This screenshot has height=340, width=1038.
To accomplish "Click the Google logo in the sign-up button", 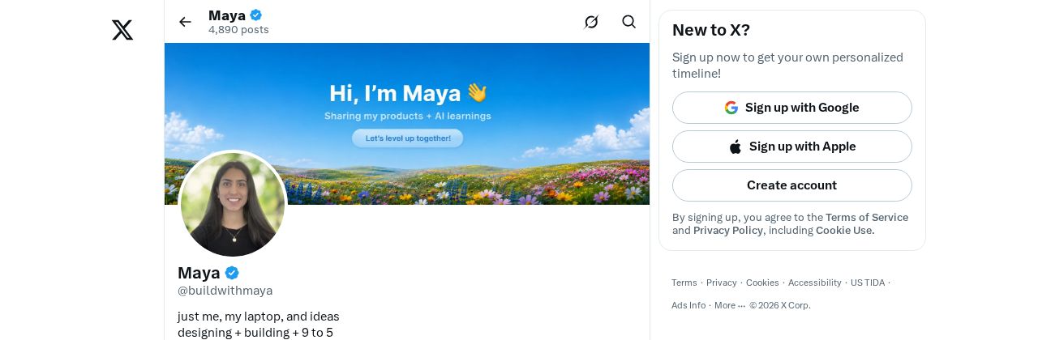I will click(x=731, y=108).
